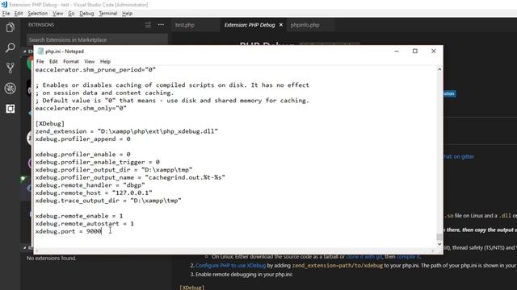Switch to the test.php tab
The image size is (517, 290).
point(185,25)
